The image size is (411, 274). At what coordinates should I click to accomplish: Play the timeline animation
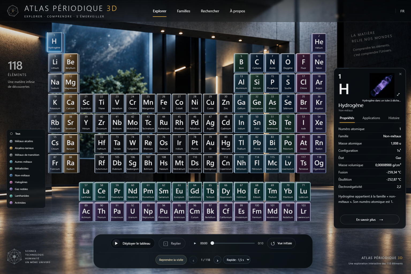(x=195, y=243)
